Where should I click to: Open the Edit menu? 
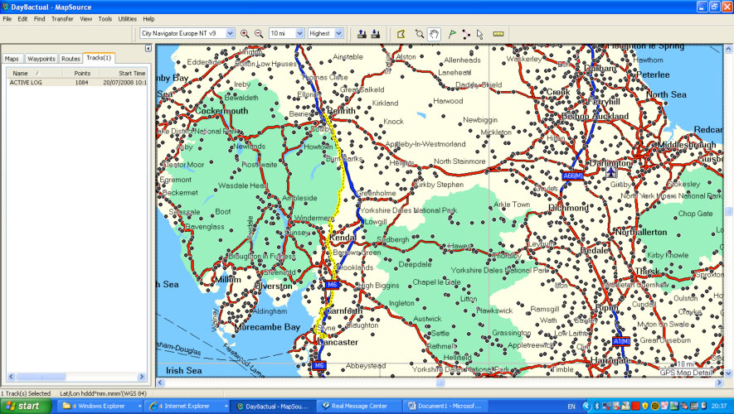tap(22, 19)
